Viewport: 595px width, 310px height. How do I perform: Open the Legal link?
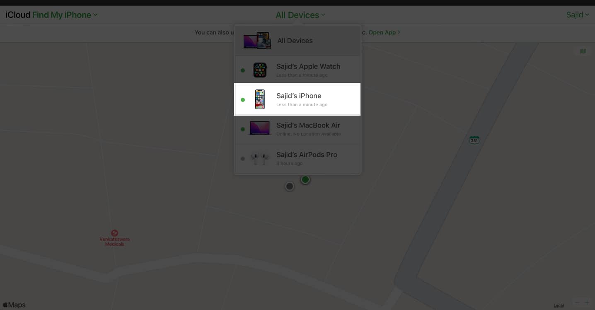coord(559,306)
